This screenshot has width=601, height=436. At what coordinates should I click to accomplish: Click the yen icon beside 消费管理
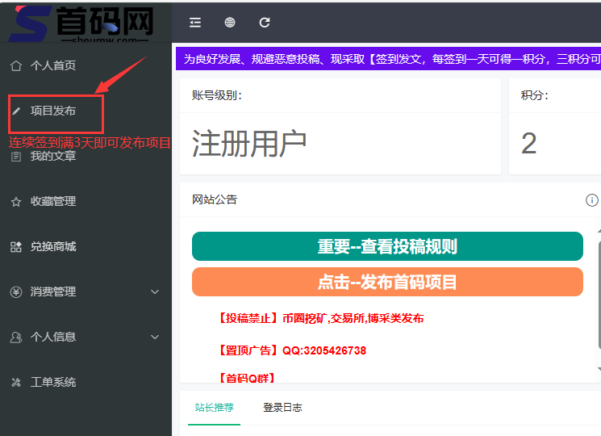15,292
